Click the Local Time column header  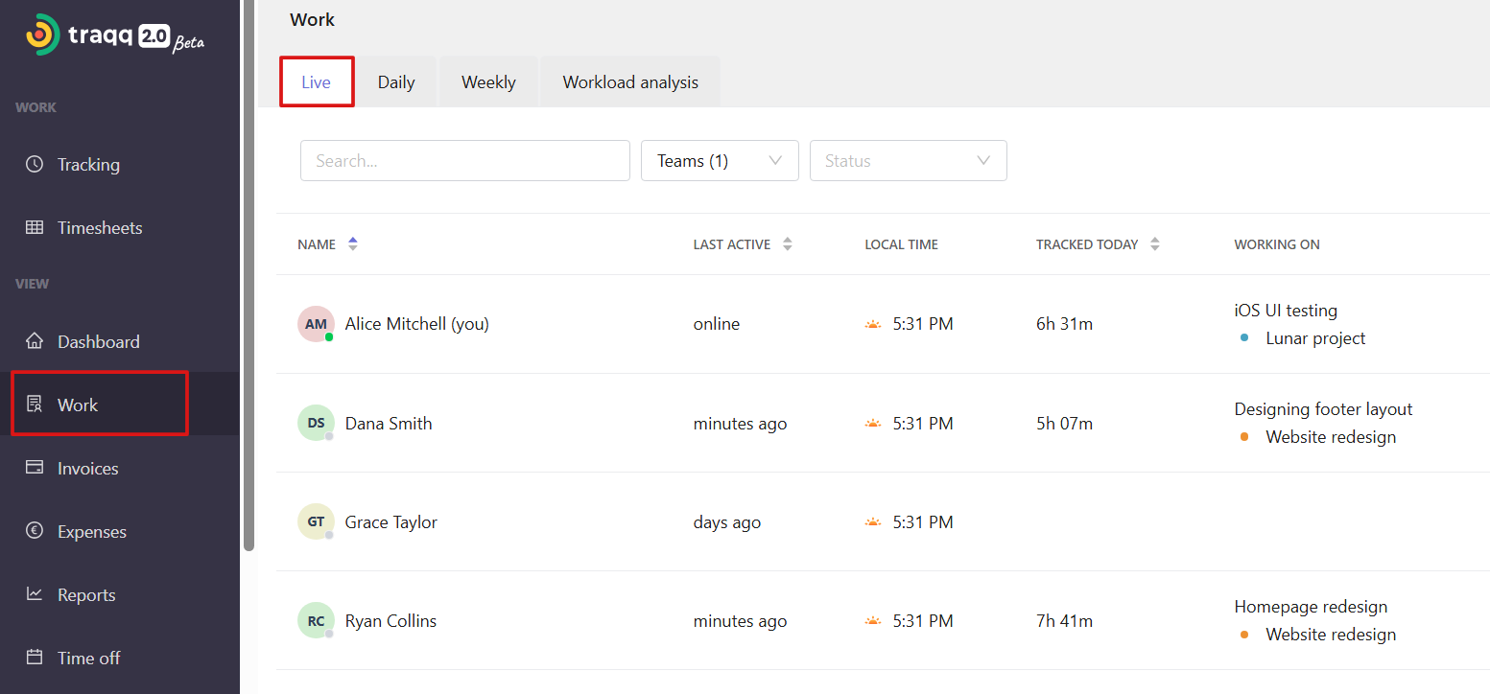point(901,244)
